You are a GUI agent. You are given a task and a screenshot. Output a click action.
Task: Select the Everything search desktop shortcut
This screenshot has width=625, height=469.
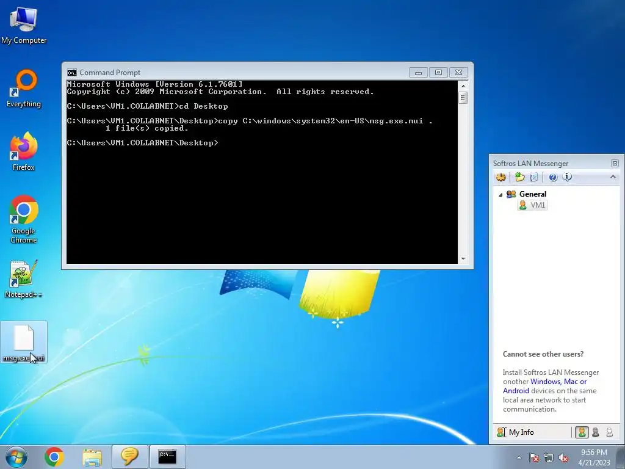24,89
